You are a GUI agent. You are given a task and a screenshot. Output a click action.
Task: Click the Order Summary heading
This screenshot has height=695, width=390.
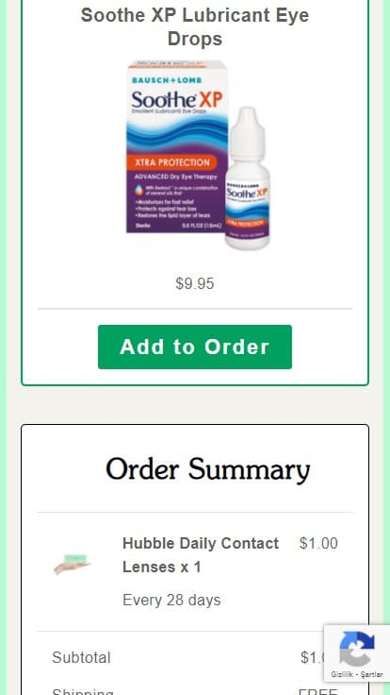pos(208,470)
